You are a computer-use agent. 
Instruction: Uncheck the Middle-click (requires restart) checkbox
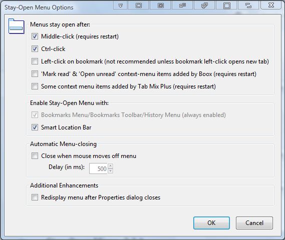point(35,36)
